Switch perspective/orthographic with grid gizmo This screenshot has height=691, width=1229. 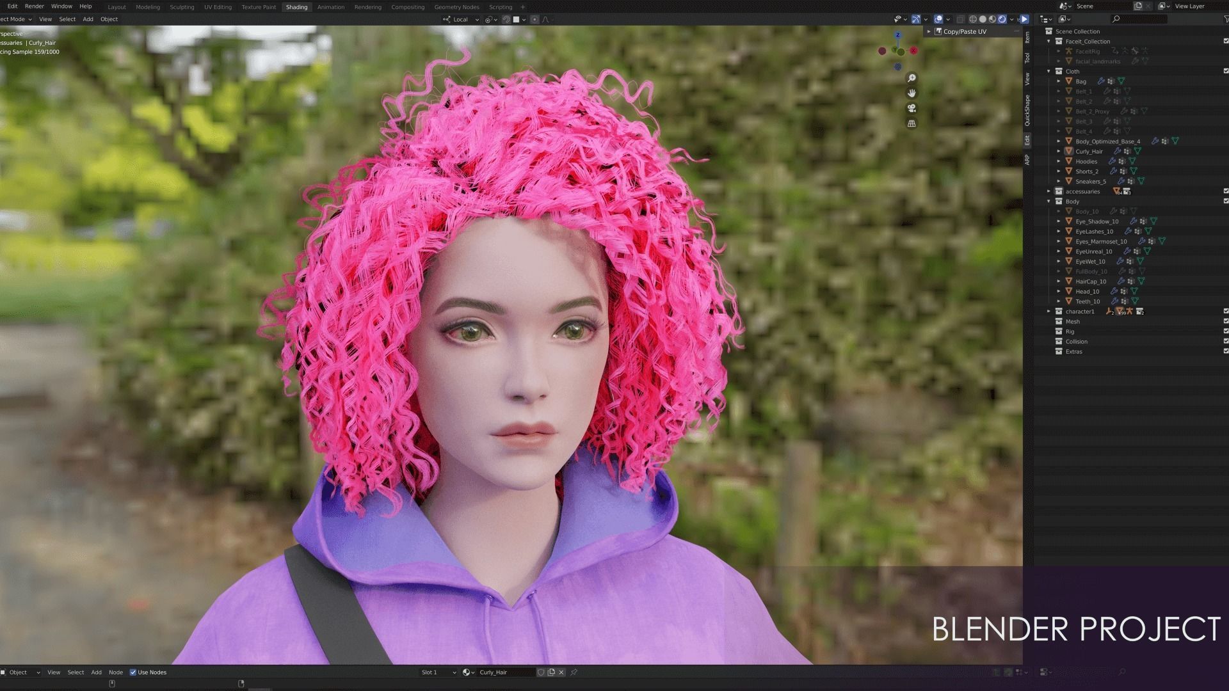[x=912, y=123]
